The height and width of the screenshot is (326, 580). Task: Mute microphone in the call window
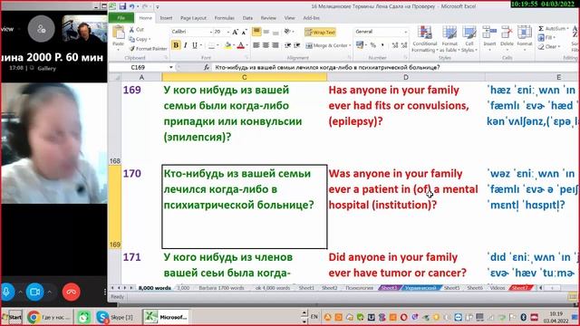point(6,292)
